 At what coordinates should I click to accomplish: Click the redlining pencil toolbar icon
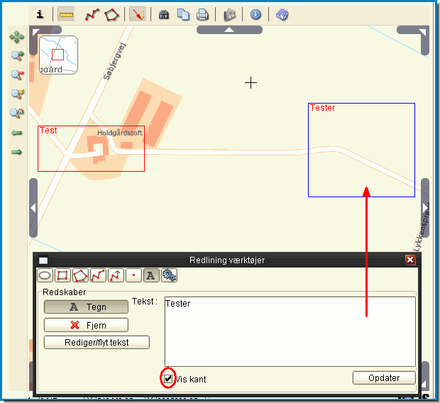tap(138, 14)
